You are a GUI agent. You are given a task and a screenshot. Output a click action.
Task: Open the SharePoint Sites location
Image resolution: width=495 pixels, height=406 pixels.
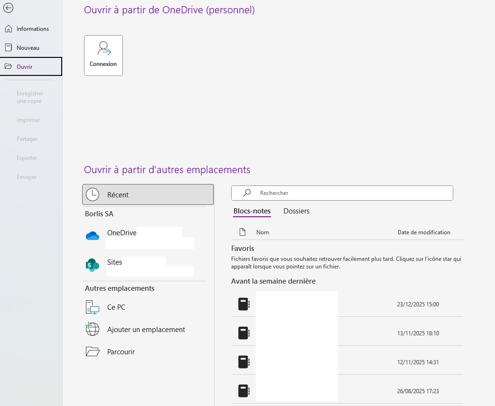[x=145, y=266]
